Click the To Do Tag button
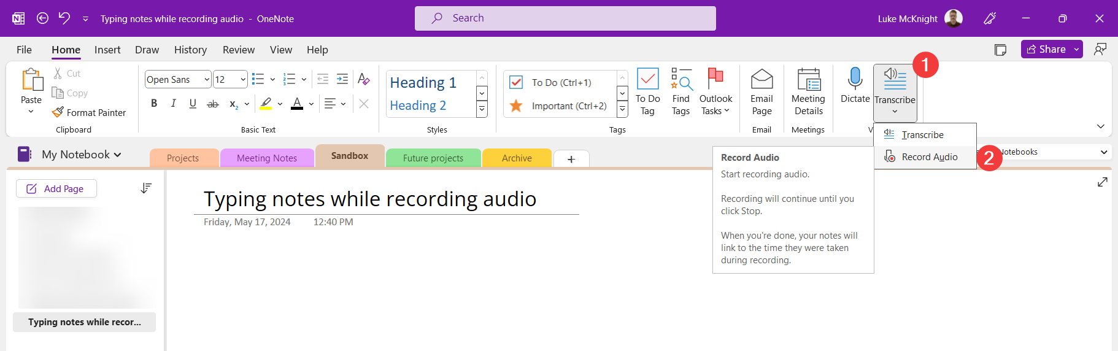Viewport: 1118px width, 351px height. [647, 92]
